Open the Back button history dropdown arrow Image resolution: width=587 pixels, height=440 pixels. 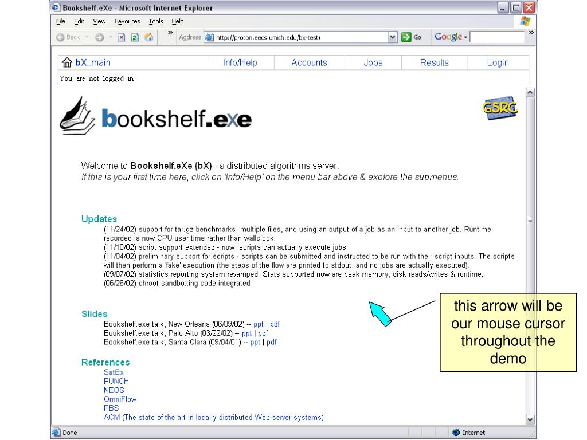(x=87, y=37)
